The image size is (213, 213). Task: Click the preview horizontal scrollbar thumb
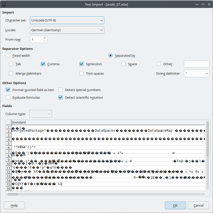13,194
